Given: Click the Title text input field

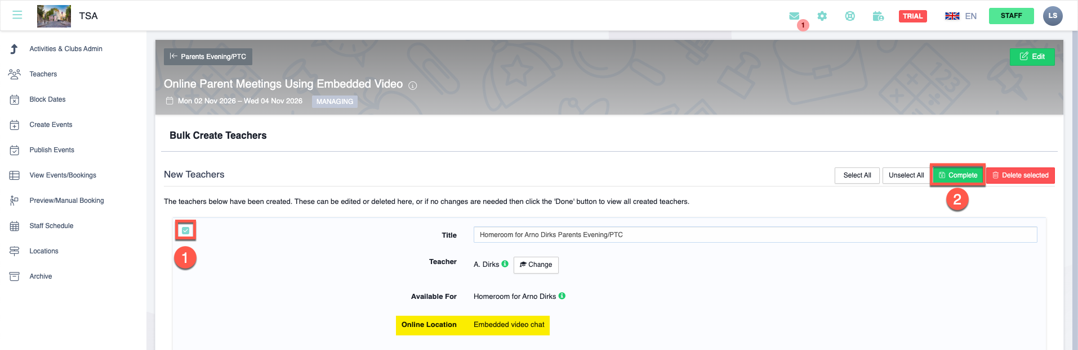Looking at the screenshot, I should click(755, 235).
